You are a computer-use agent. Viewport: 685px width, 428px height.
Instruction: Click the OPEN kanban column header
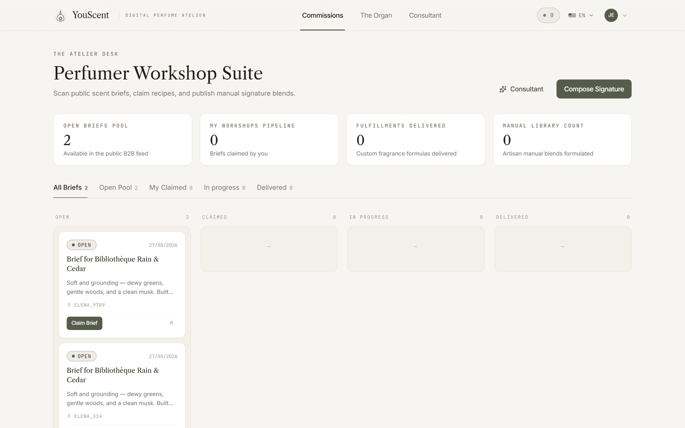pyautogui.click(x=62, y=217)
